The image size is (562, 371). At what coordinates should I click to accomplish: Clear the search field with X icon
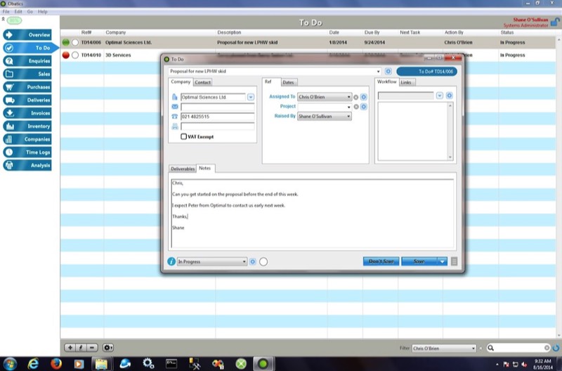pyautogui.click(x=547, y=348)
